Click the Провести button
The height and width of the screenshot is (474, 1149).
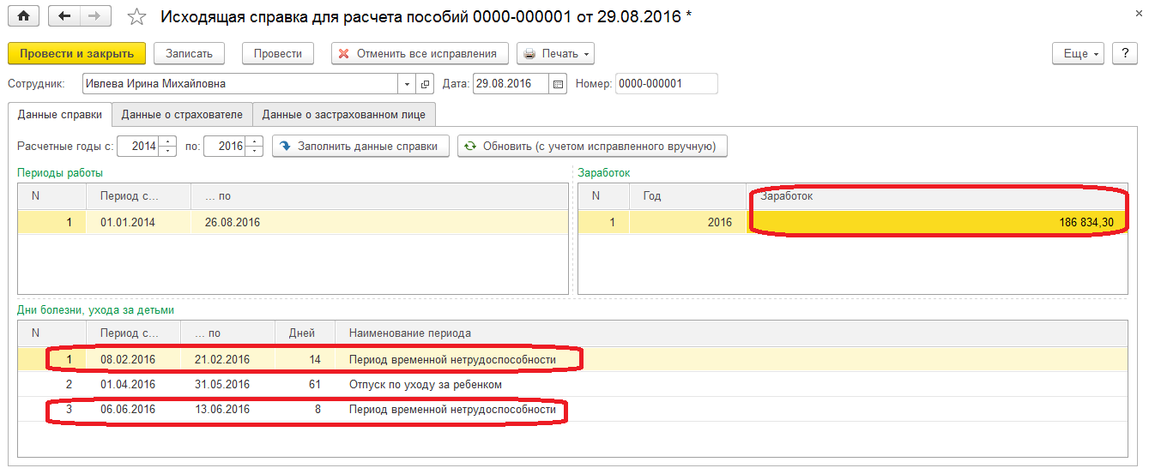(278, 53)
